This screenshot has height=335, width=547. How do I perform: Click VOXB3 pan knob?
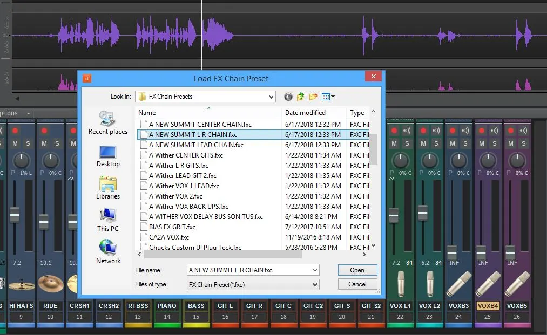tap(458, 160)
